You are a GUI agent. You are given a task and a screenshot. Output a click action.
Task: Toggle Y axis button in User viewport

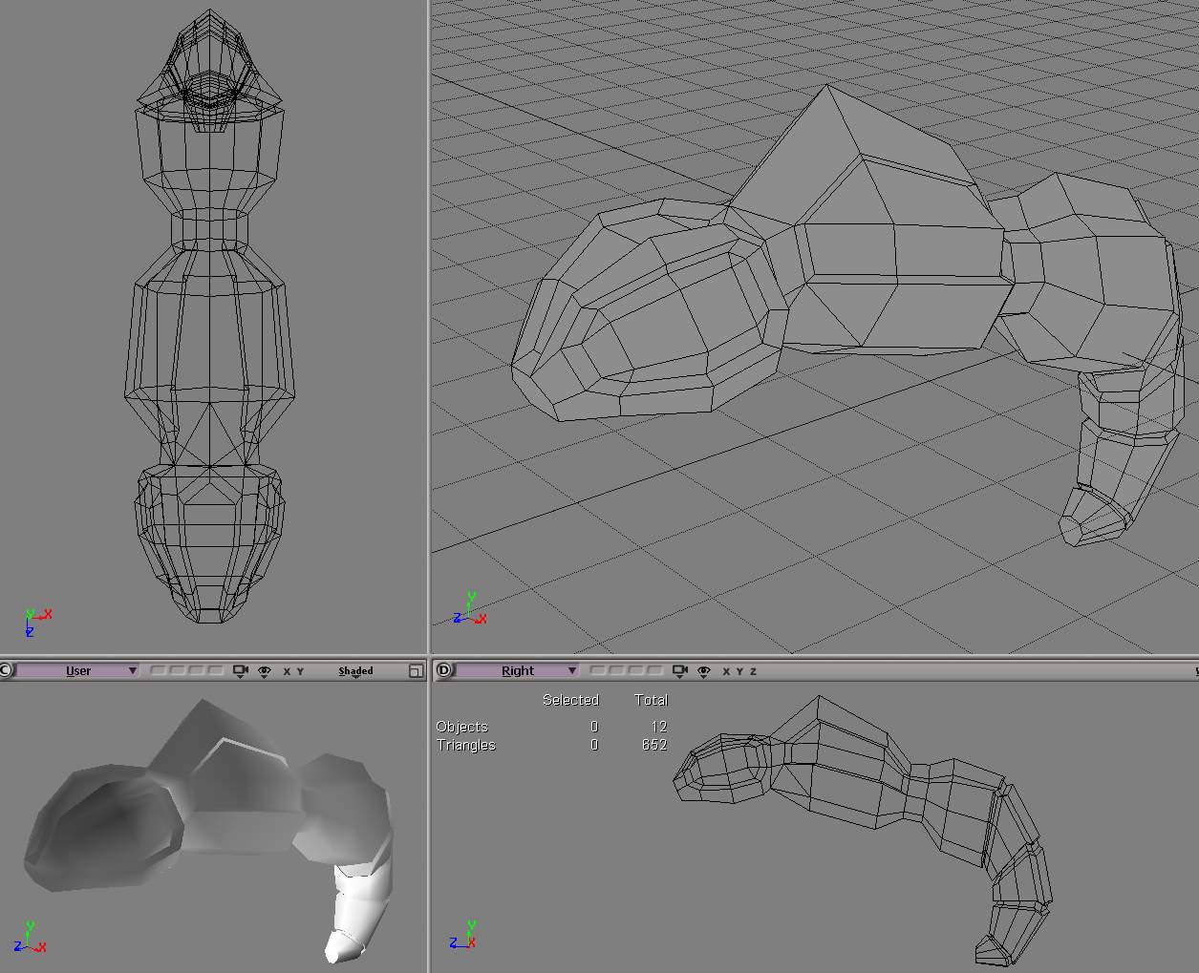pos(300,671)
